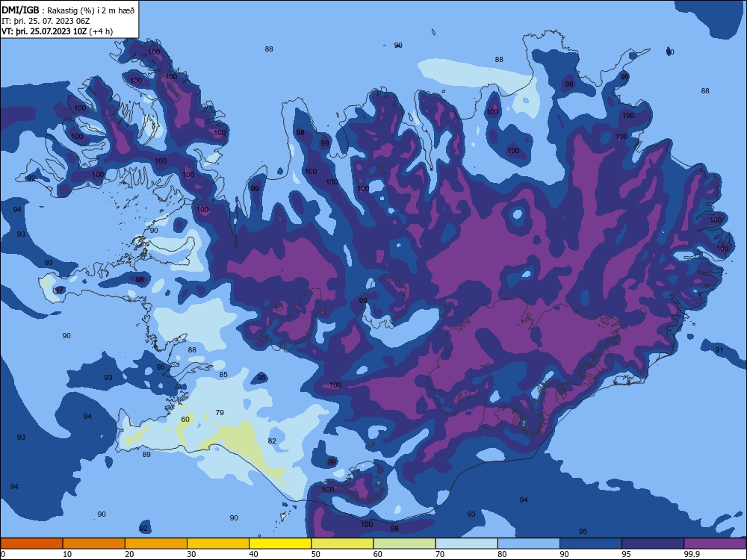Select the indigo 95–99.9 legend swatch
Screen dimensions: 747x560
[x=653, y=544]
